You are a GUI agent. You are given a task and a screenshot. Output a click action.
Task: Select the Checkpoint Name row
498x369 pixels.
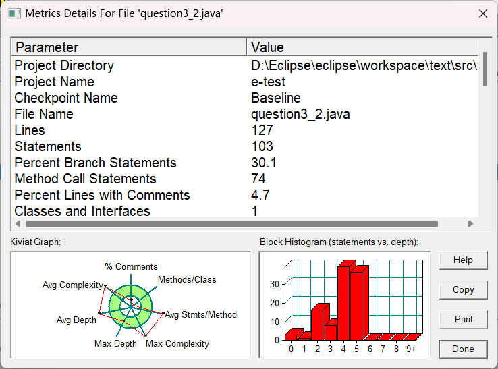pyautogui.click(x=244, y=98)
